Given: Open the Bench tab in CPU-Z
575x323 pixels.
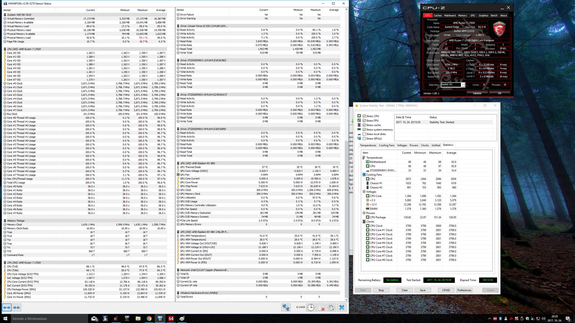Looking at the screenshot, I should tap(494, 16).
